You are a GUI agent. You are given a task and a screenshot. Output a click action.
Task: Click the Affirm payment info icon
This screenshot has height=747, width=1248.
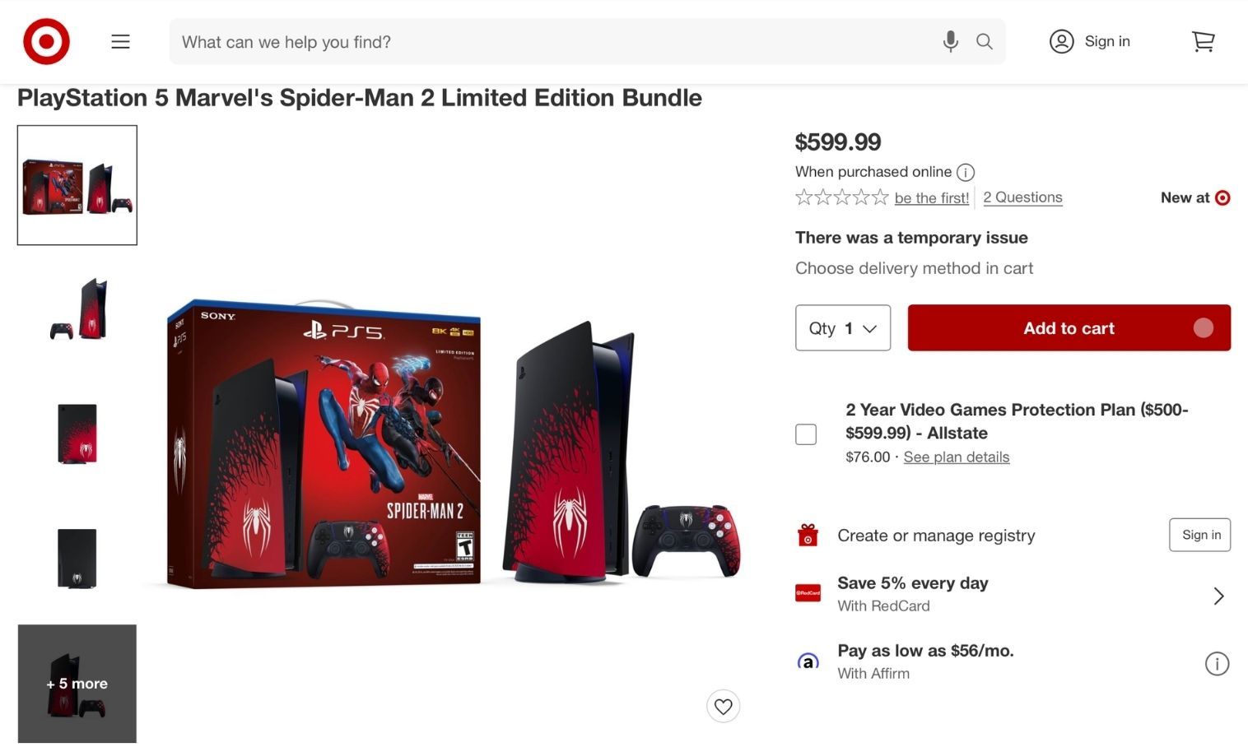pyautogui.click(x=1217, y=663)
